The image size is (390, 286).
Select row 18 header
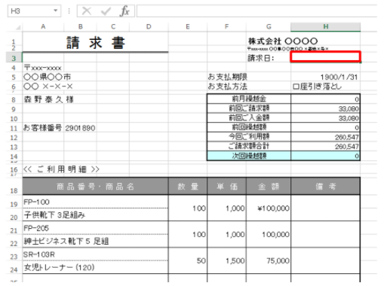point(14,190)
